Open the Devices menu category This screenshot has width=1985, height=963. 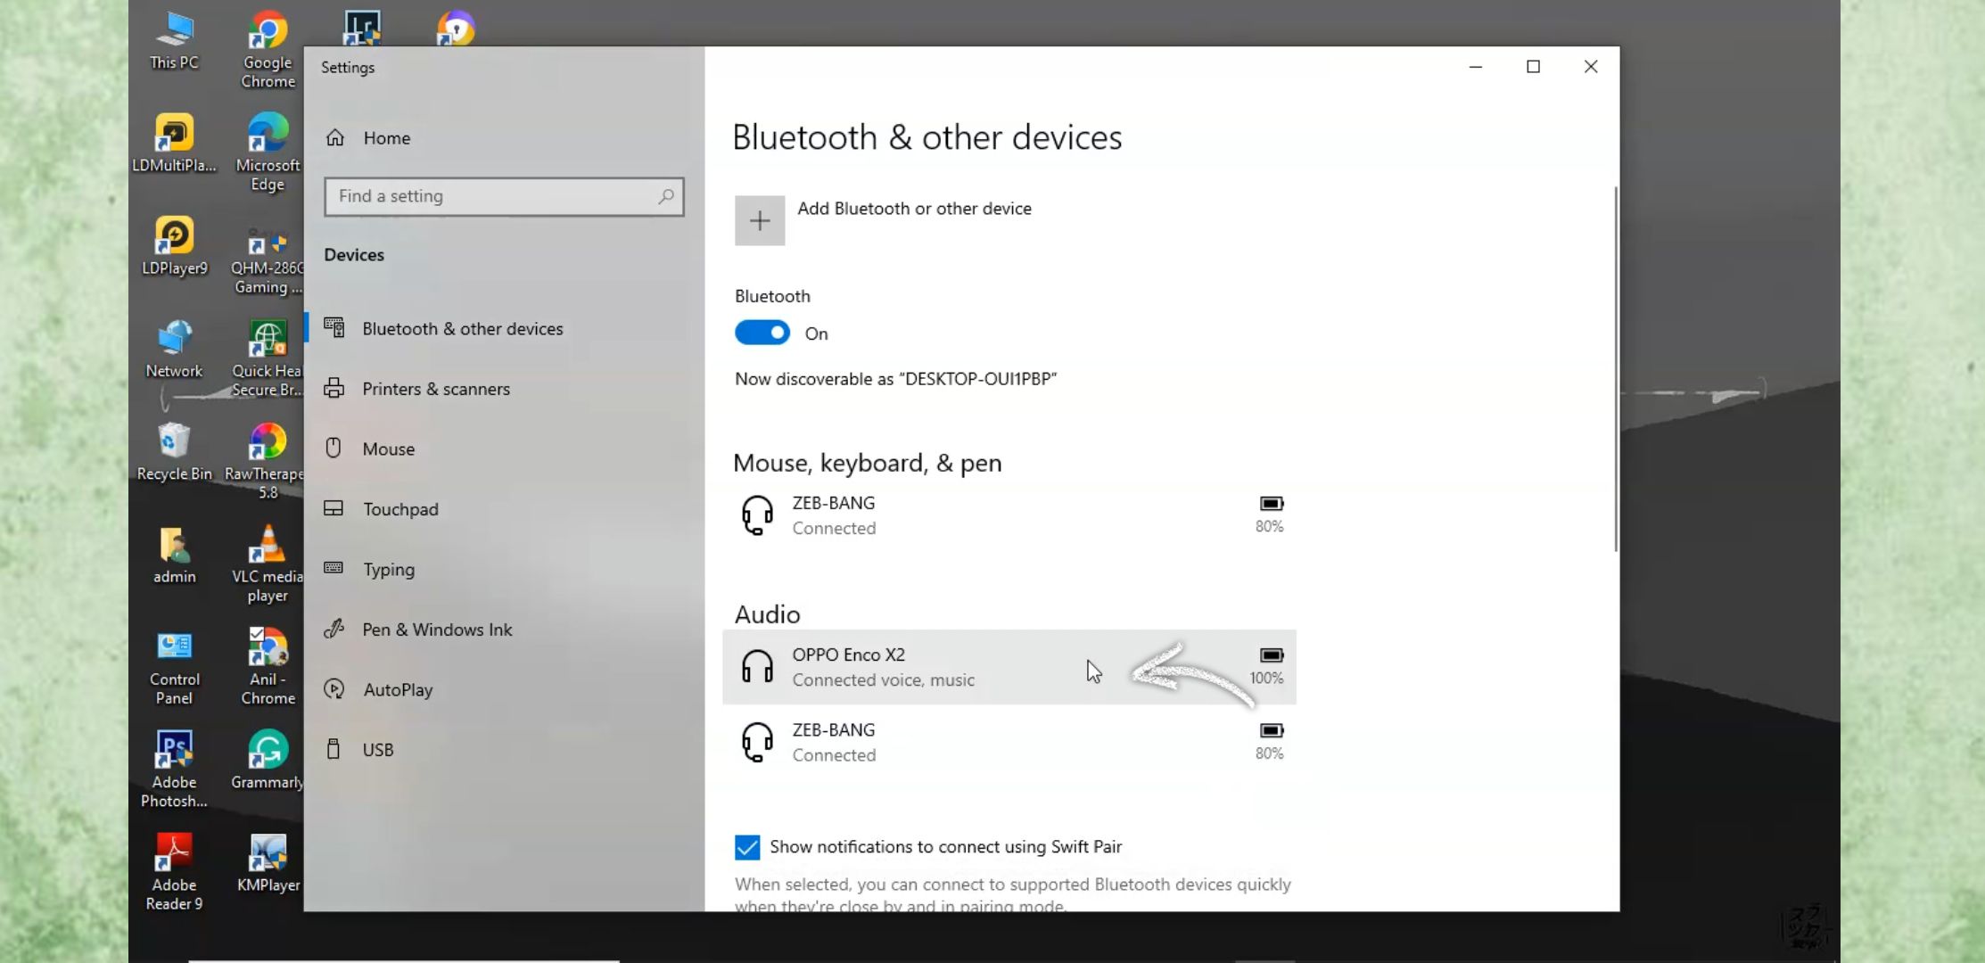click(x=355, y=253)
